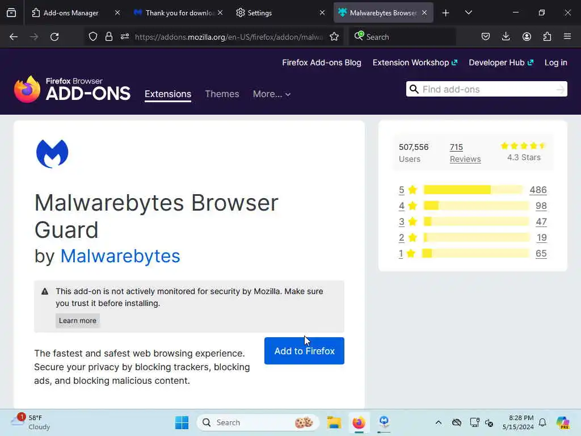Click the 4.3 Stars rating summary
Viewport: 581px width, 436px height.
click(524, 152)
